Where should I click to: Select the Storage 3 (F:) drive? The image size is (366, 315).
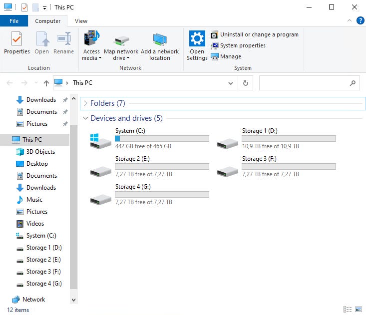276,166
